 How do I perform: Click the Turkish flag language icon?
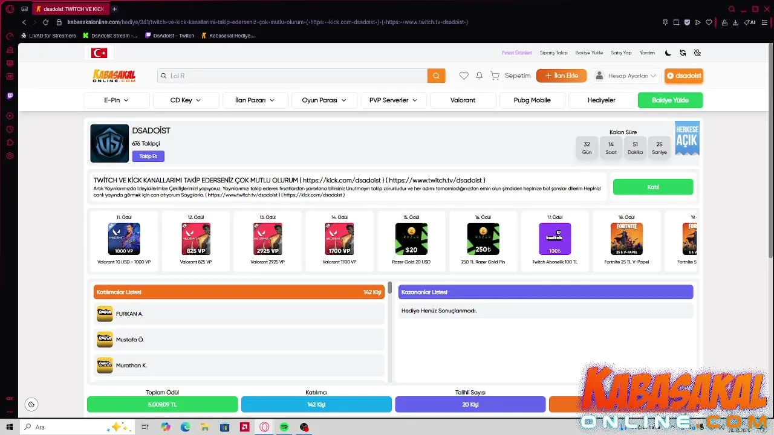99,53
